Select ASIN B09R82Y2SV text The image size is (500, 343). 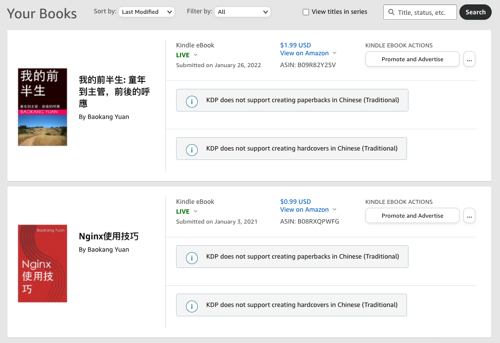pyautogui.click(x=308, y=65)
